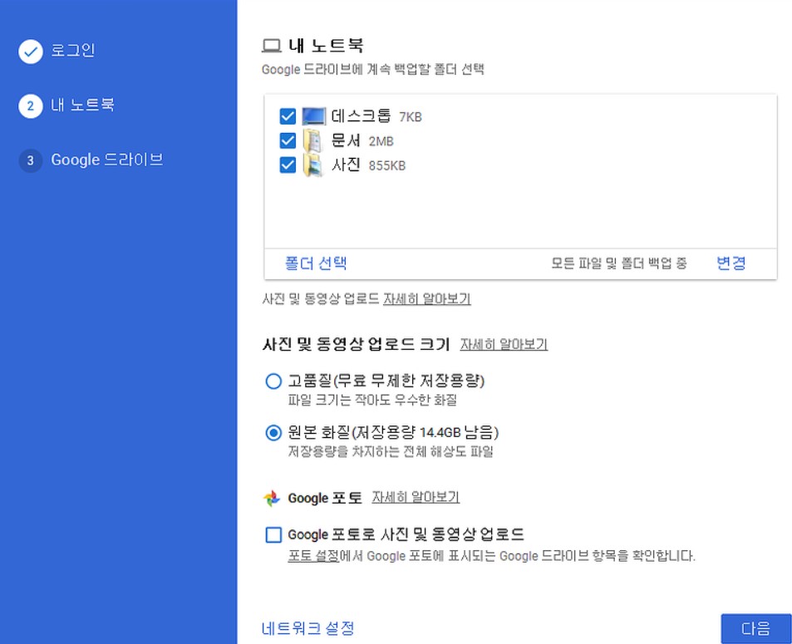
Task: Select the 원본 화질 radio button
Action: (273, 433)
